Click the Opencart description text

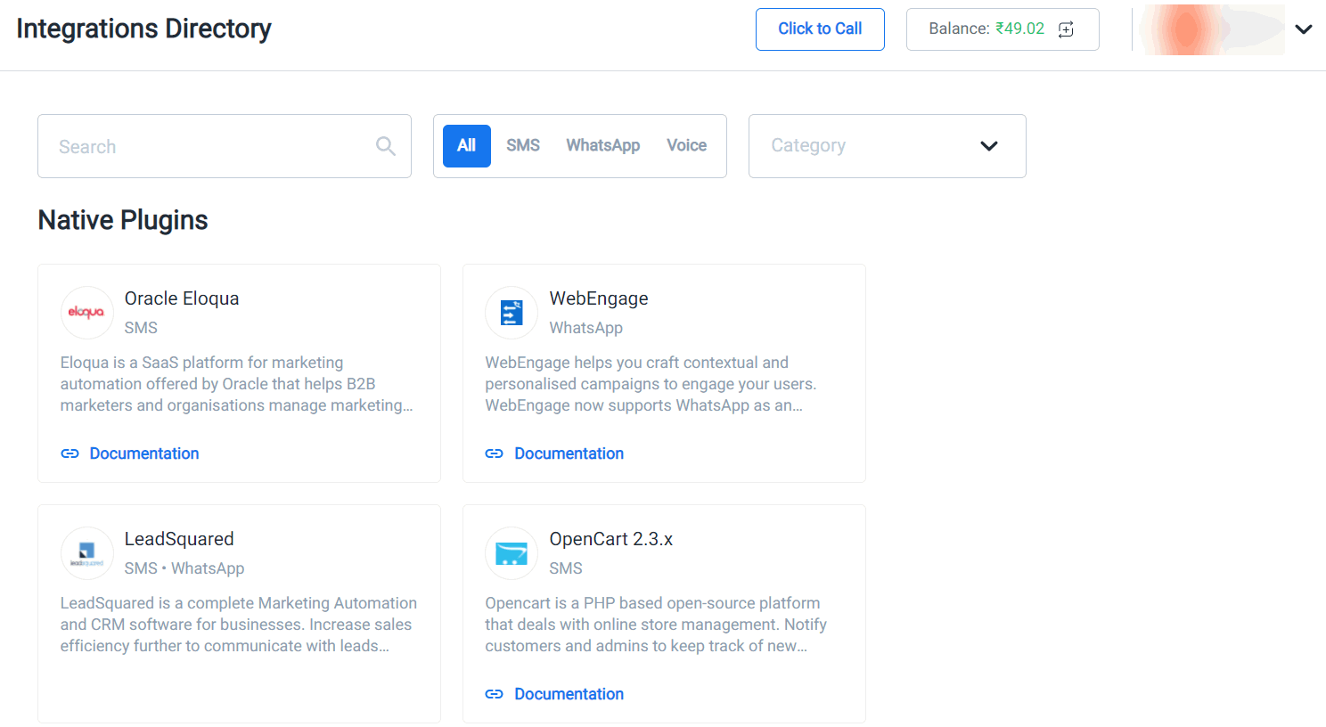pos(656,625)
